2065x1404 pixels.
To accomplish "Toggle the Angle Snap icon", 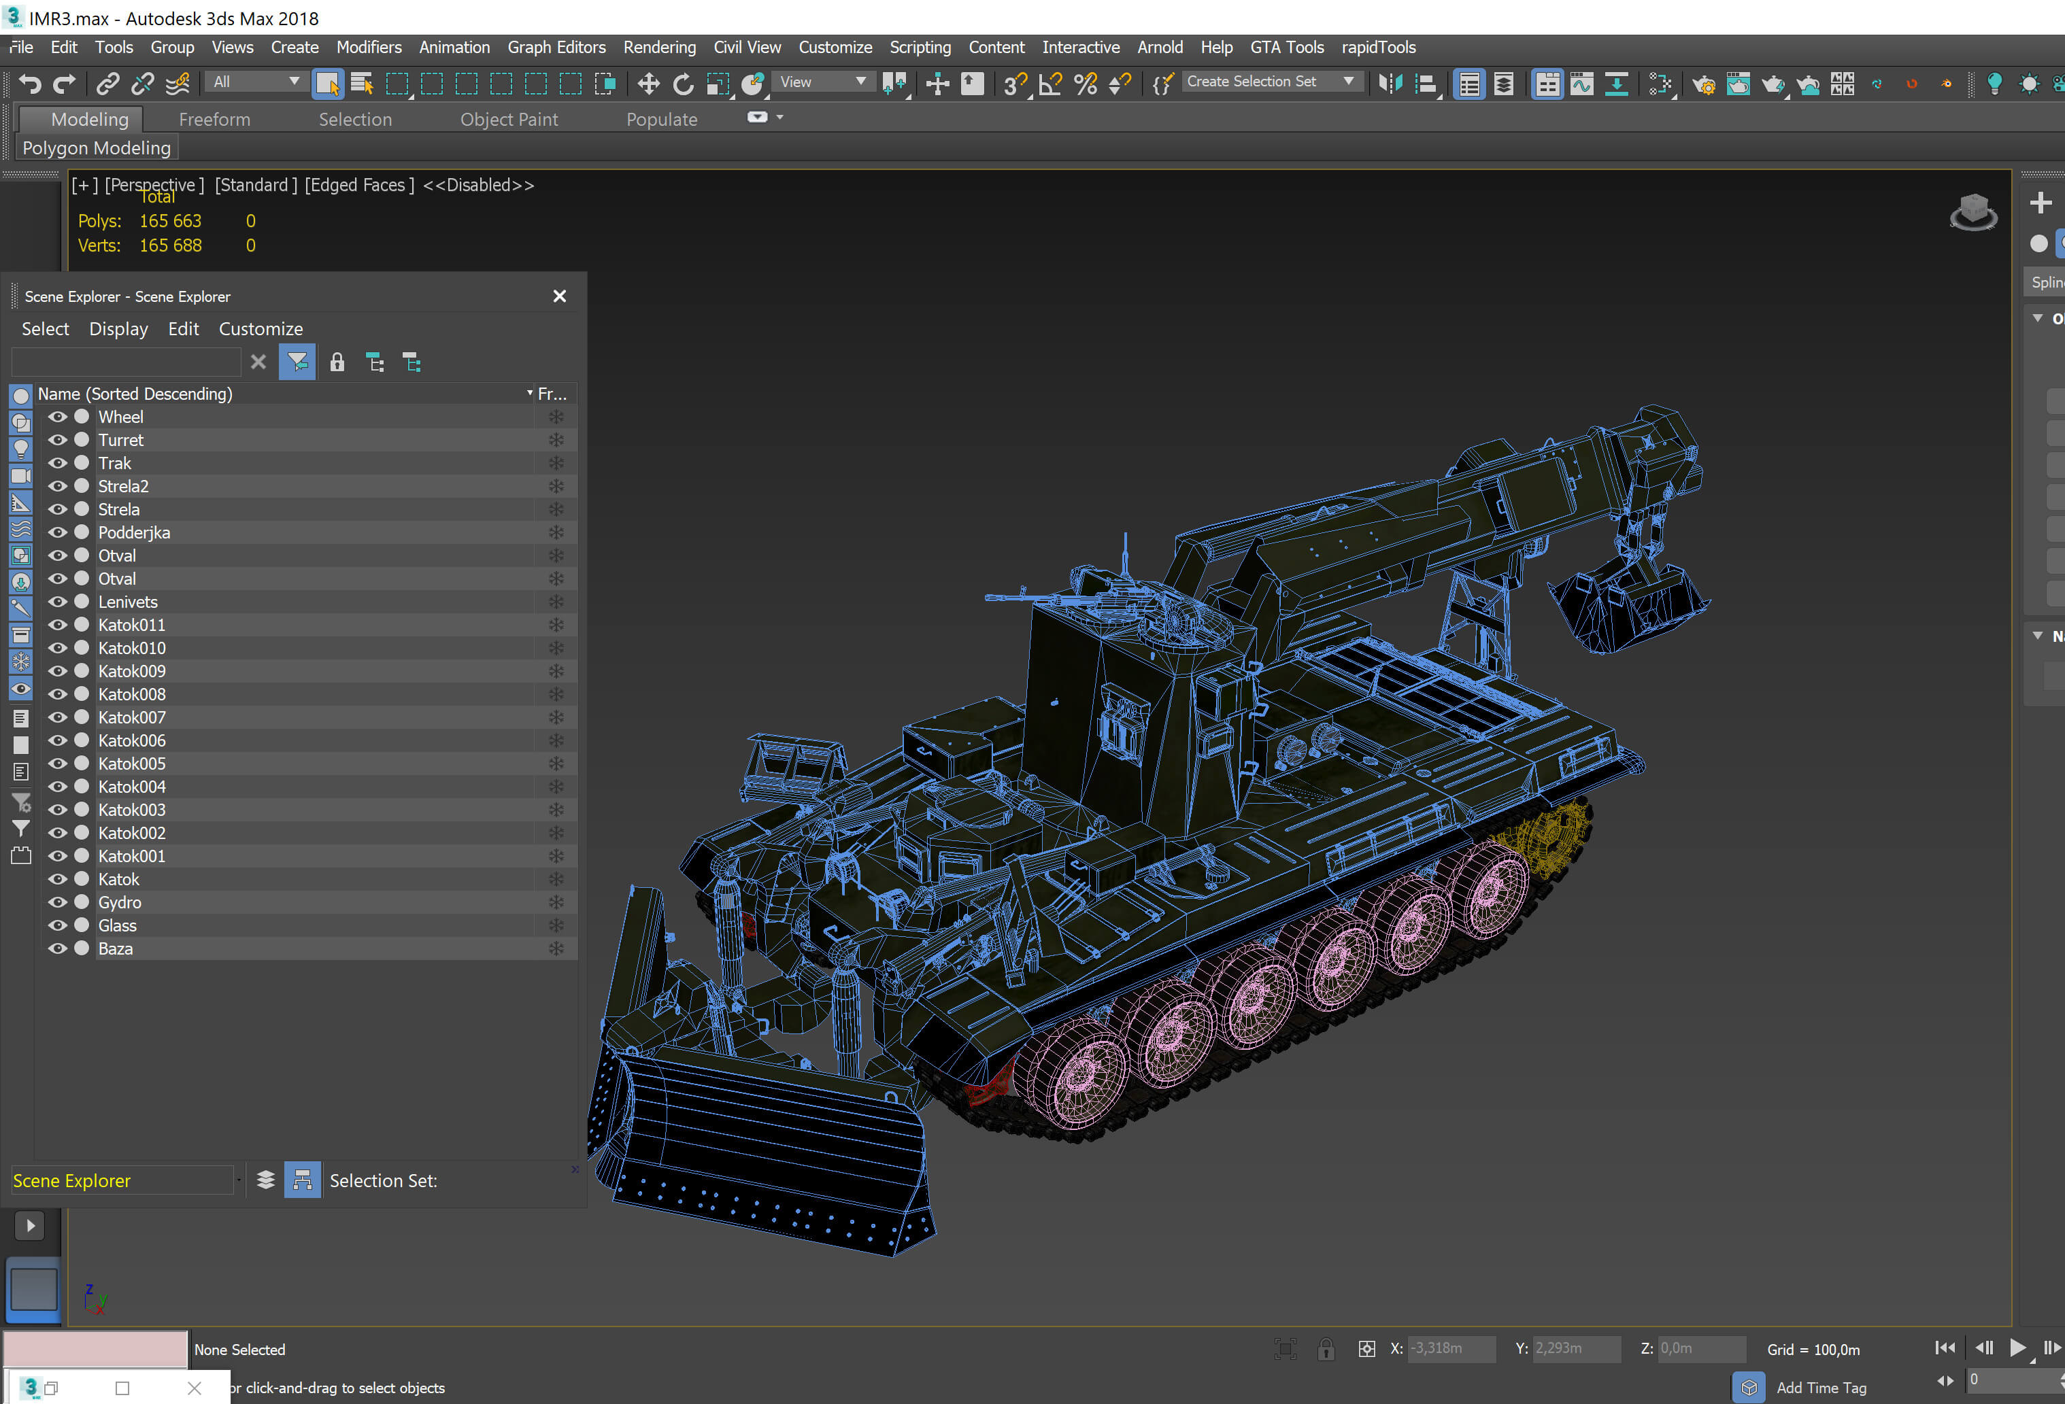I will [x=1050, y=84].
